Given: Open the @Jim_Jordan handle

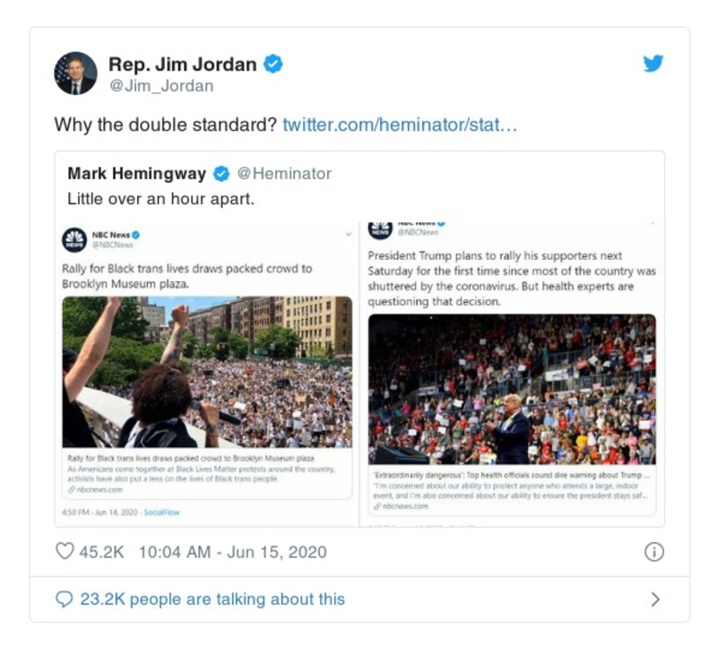Looking at the screenshot, I should [x=161, y=86].
